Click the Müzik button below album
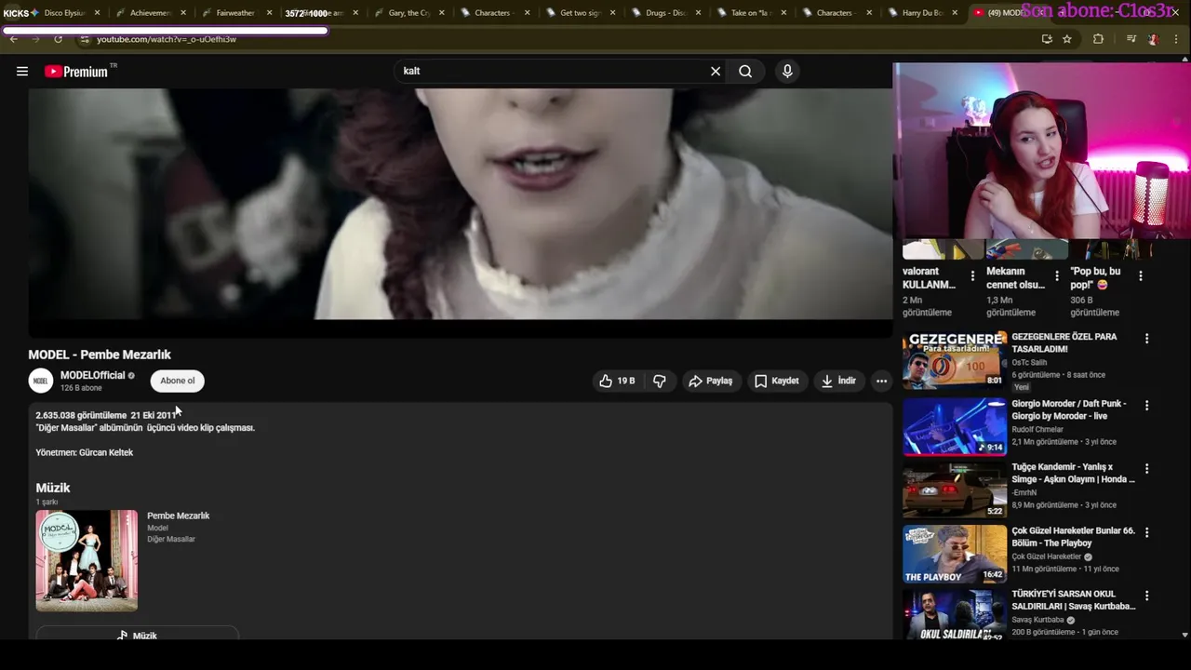The height and width of the screenshot is (670, 1191). coord(137,636)
